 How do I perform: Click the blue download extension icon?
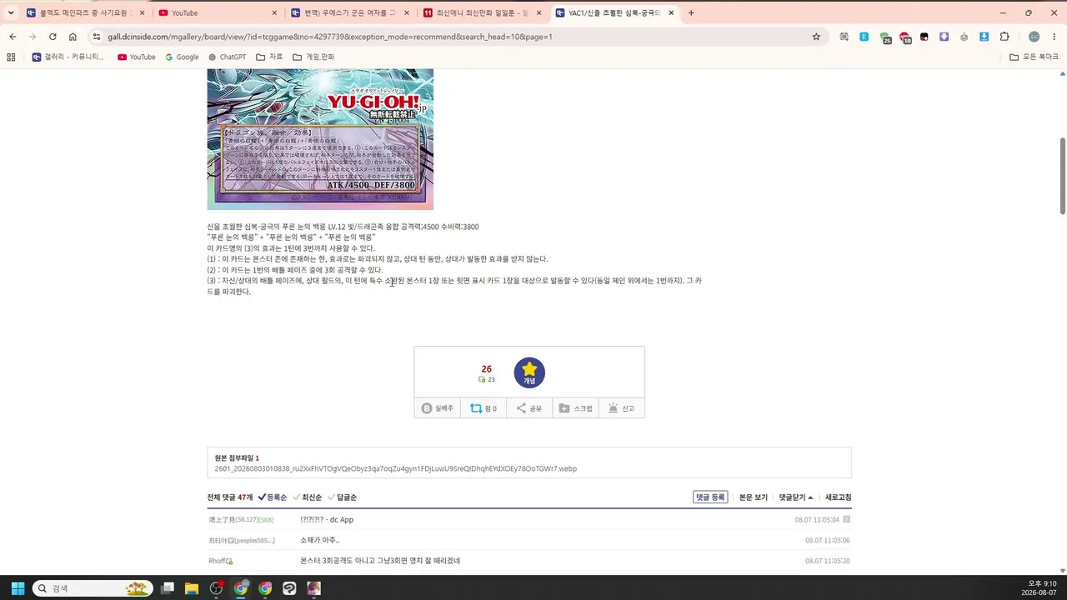pos(984,37)
